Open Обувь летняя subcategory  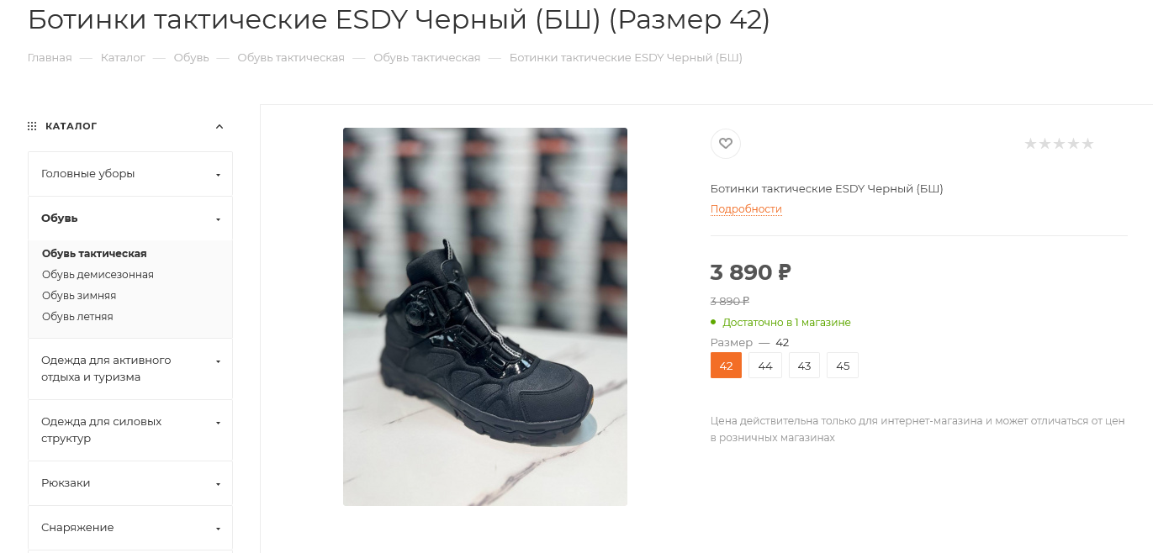77,317
